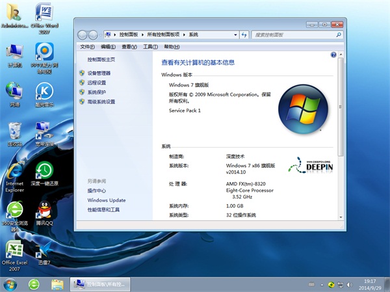Screen dimensions: 390x292
Task: Open Windows Explorer from the taskbar
Action: click(57, 285)
